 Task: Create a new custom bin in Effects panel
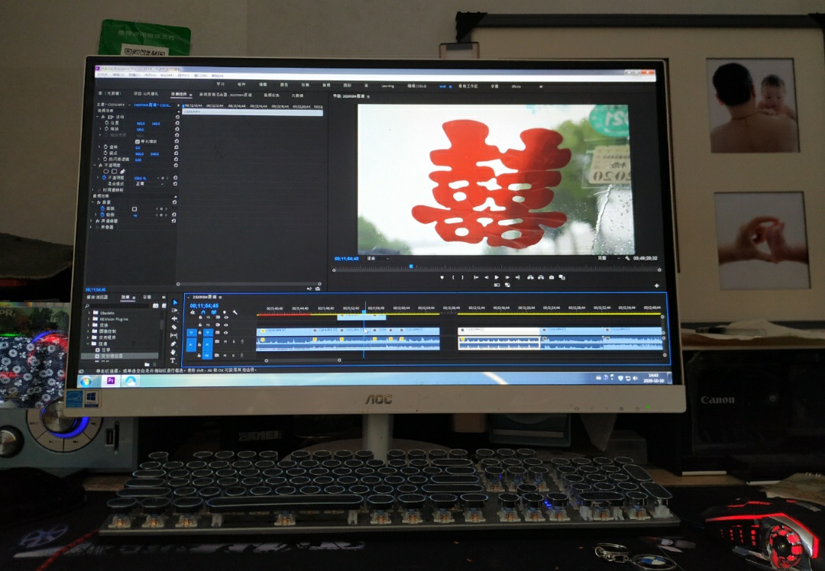click(147, 364)
